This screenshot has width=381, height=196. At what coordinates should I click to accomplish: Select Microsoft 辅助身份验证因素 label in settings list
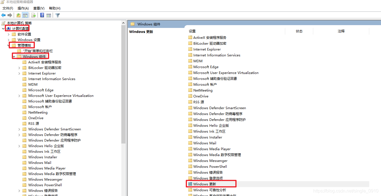[x=215, y=78]
